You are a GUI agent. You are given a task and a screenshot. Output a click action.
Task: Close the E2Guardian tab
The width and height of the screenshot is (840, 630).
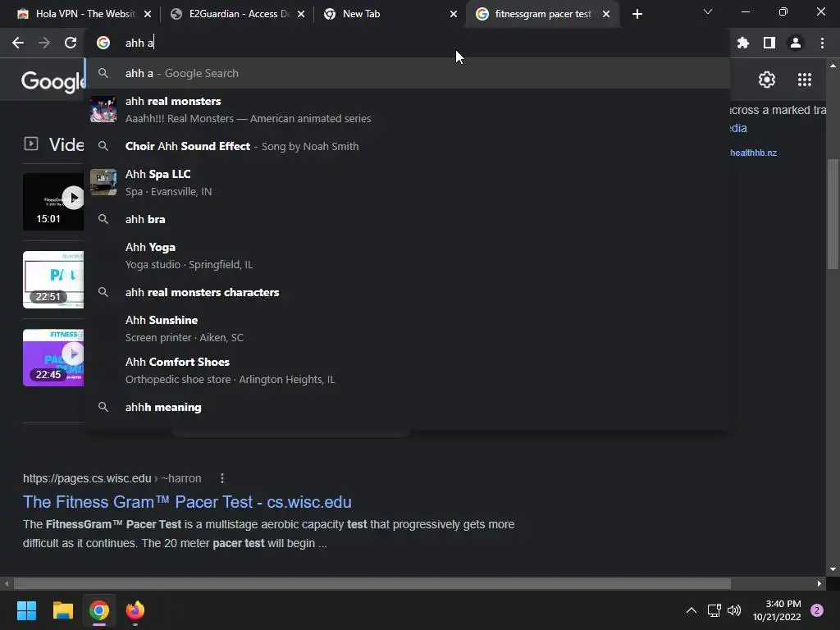pos(300,14)
